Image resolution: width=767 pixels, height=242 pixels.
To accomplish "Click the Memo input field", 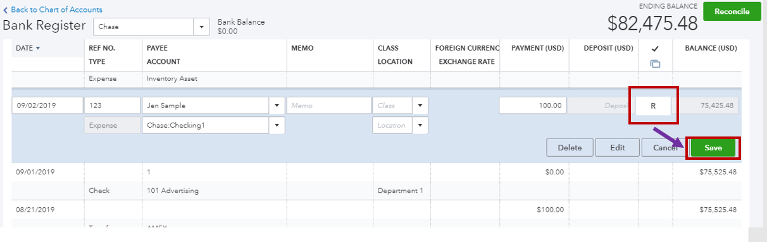I will coord(329,106).
